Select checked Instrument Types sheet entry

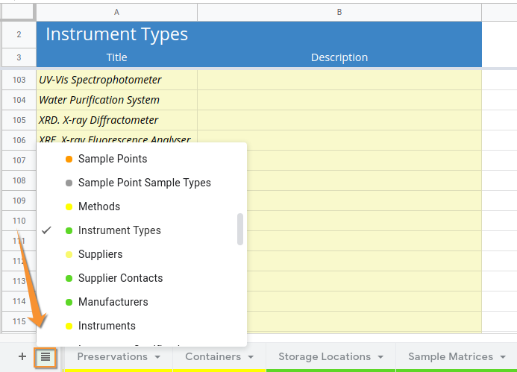pos(119,230)
